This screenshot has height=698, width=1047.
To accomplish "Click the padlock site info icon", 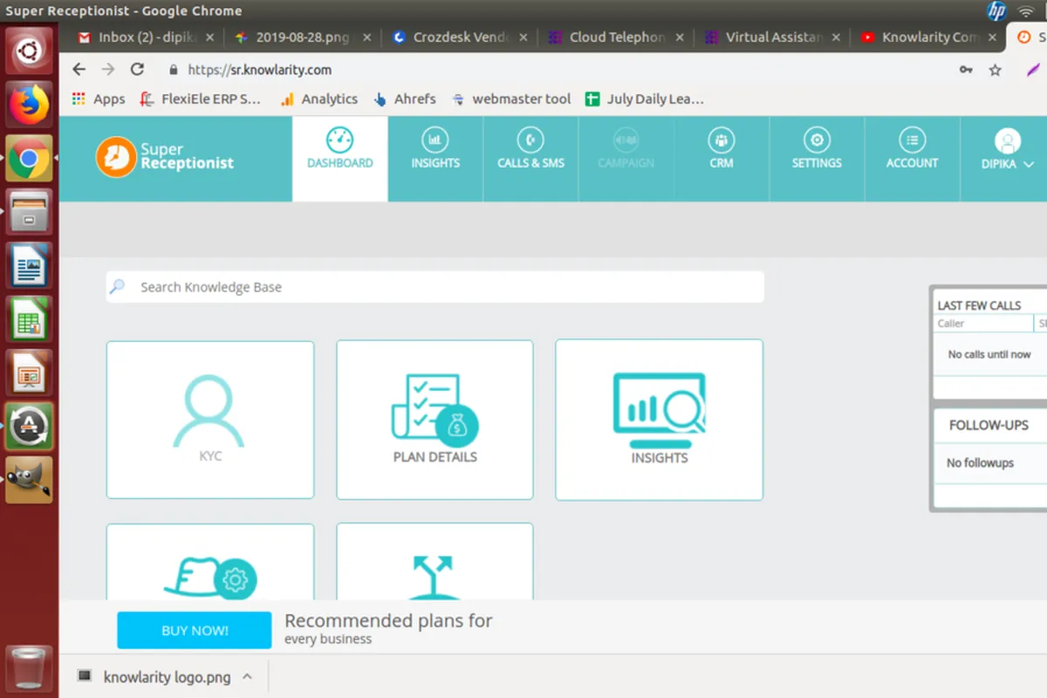I will [173, 70].
